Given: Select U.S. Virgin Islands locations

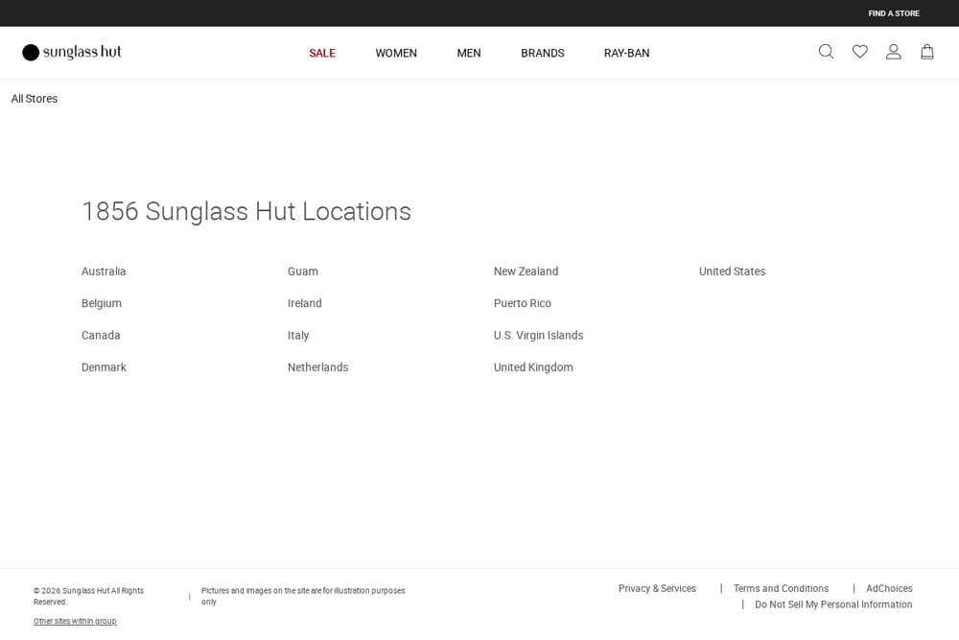Looking at the screenshot, I should click(x=538, y=335).
